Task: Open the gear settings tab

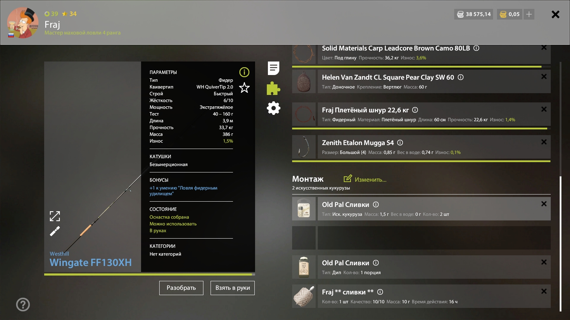Action: (x=274, y=108)
